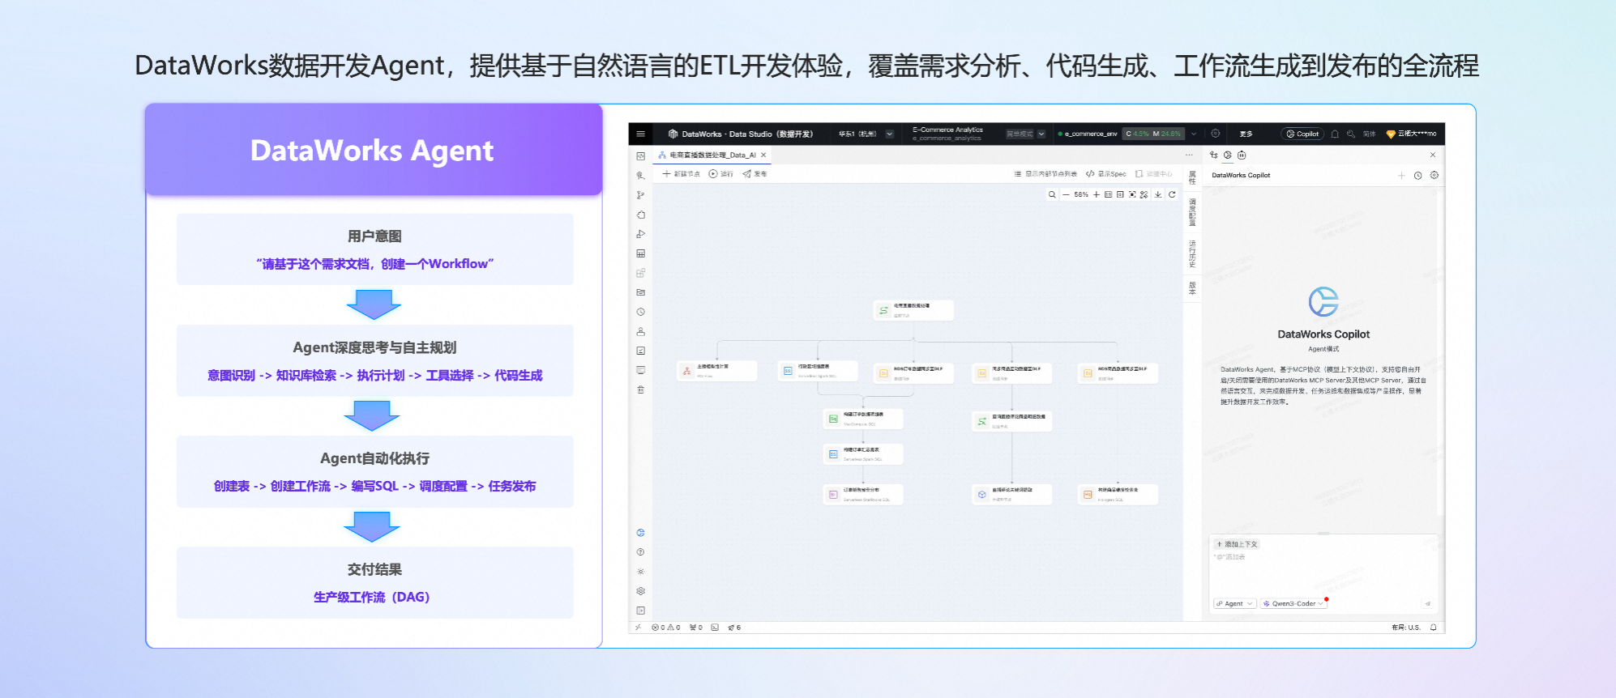1616x698 pixels.
Task: Open the source control branch sidebar icon
Action: 640,195
